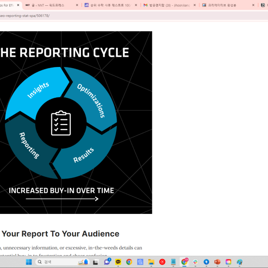Select the active Chrome profile taskbar icon
The image size is (268, 268).
pos(184,262)
